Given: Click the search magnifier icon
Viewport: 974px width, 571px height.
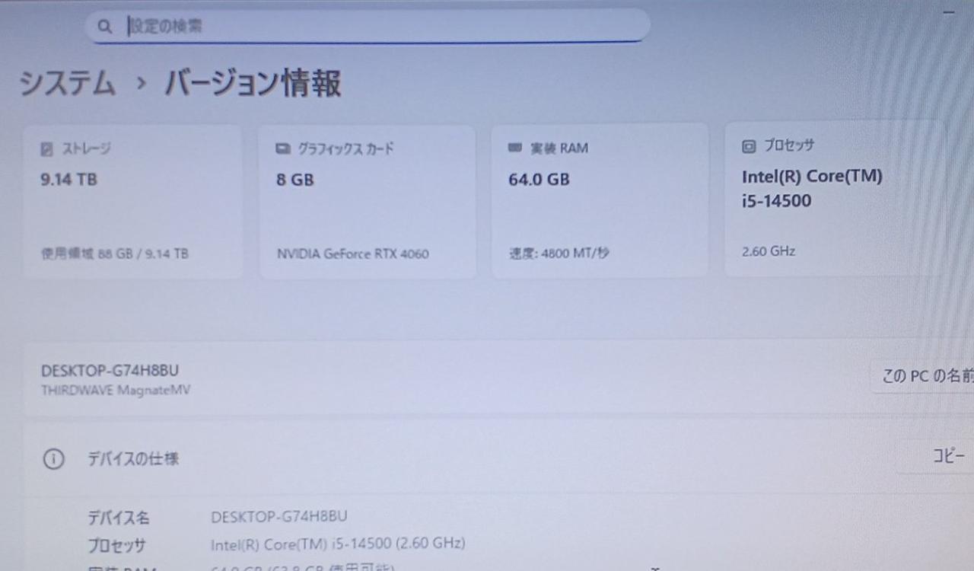Looking at the screenshot, I should coord(105,27).
